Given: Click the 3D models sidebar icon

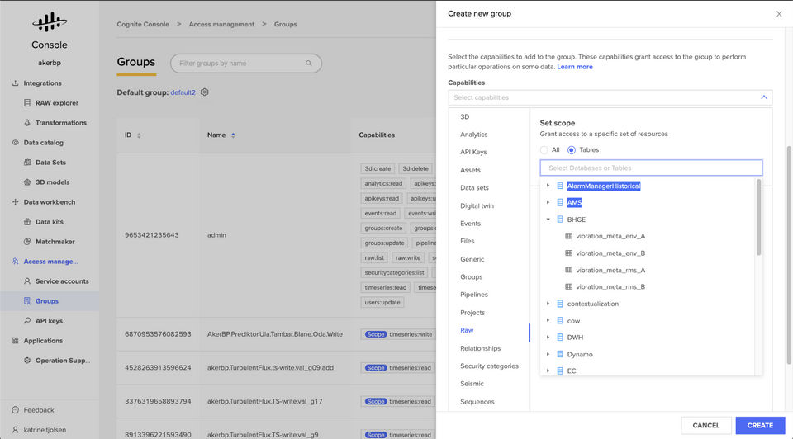Looking at the screenshot, I should [x=27, y=182].
